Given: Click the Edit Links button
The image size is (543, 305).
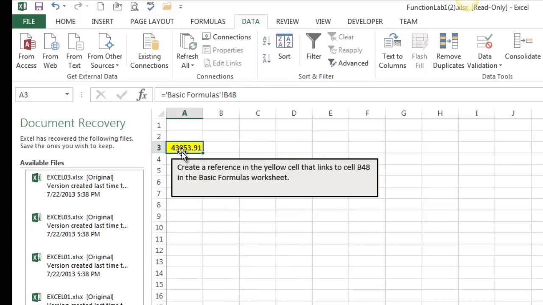Looking at the screenshot, I should tap(222, 63).
